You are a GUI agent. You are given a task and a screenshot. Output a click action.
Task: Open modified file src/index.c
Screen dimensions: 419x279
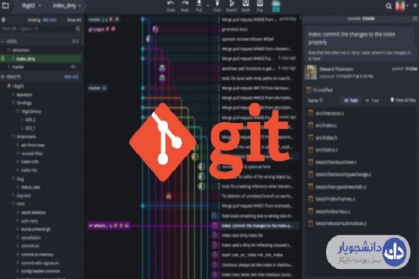coord(326,125)
